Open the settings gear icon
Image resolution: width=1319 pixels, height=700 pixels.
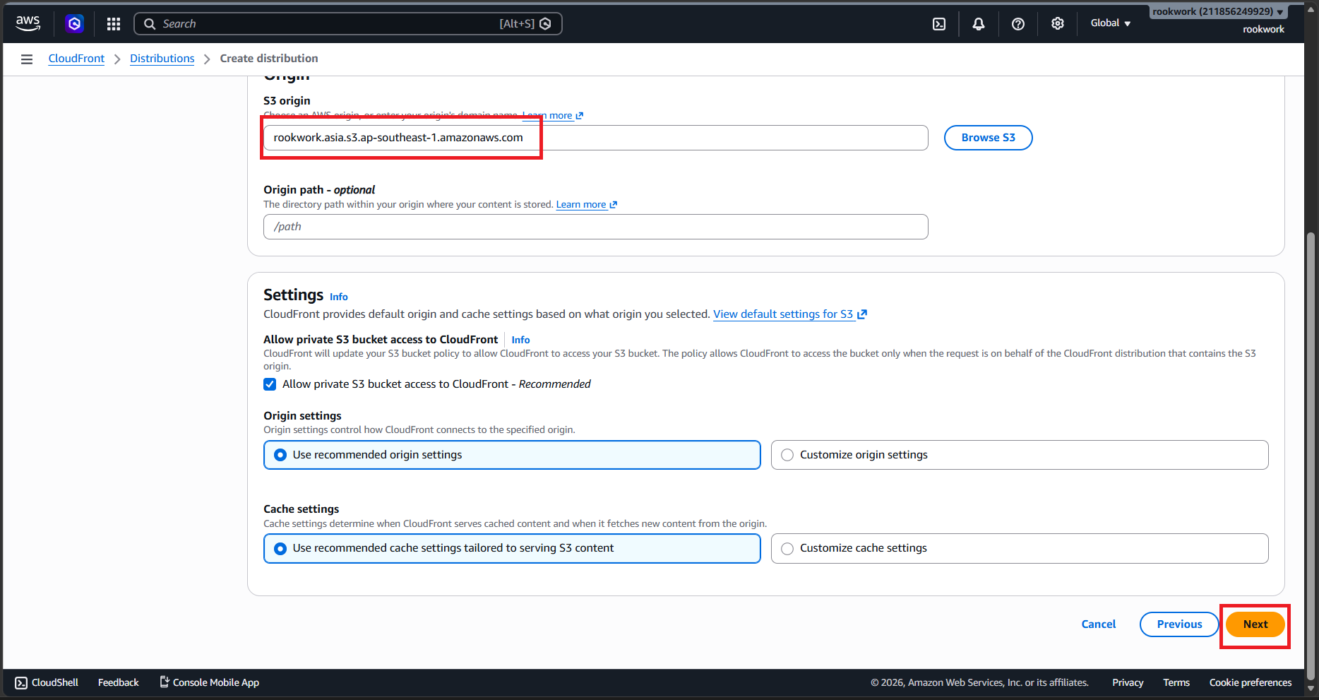click(x=1058, y=24)
